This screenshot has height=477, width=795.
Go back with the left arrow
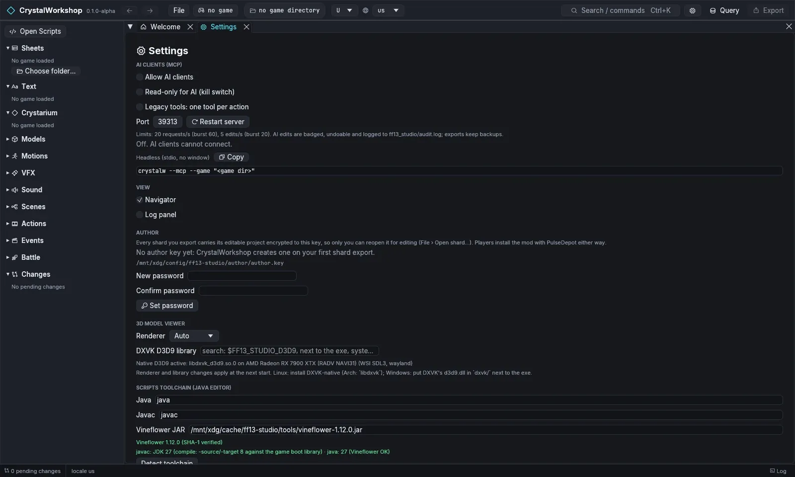pos(130,10)
